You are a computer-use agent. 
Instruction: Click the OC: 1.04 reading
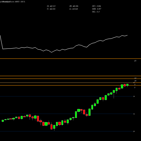96,6
